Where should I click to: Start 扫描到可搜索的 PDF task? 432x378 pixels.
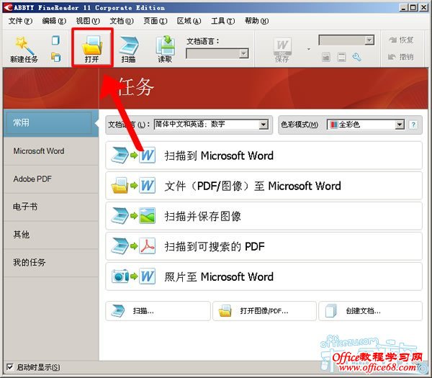[x=264, y=246]
